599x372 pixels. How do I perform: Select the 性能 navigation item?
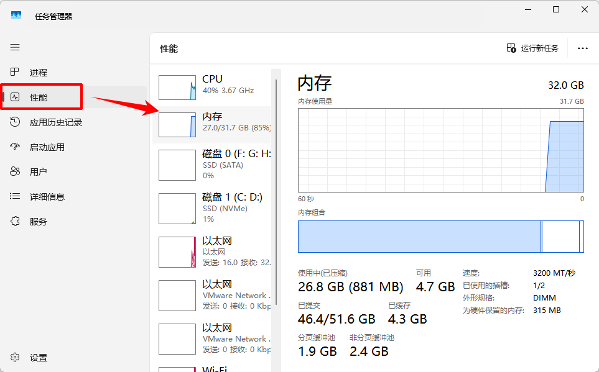point(74,98)
